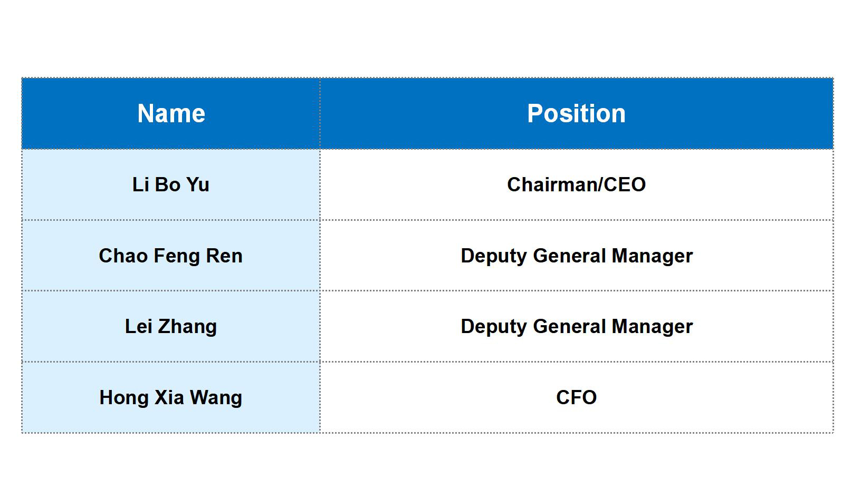Click the word "Yu" in Li Bo Yu
This screenshot has width=861, height=498.
[x=198, y=185]
